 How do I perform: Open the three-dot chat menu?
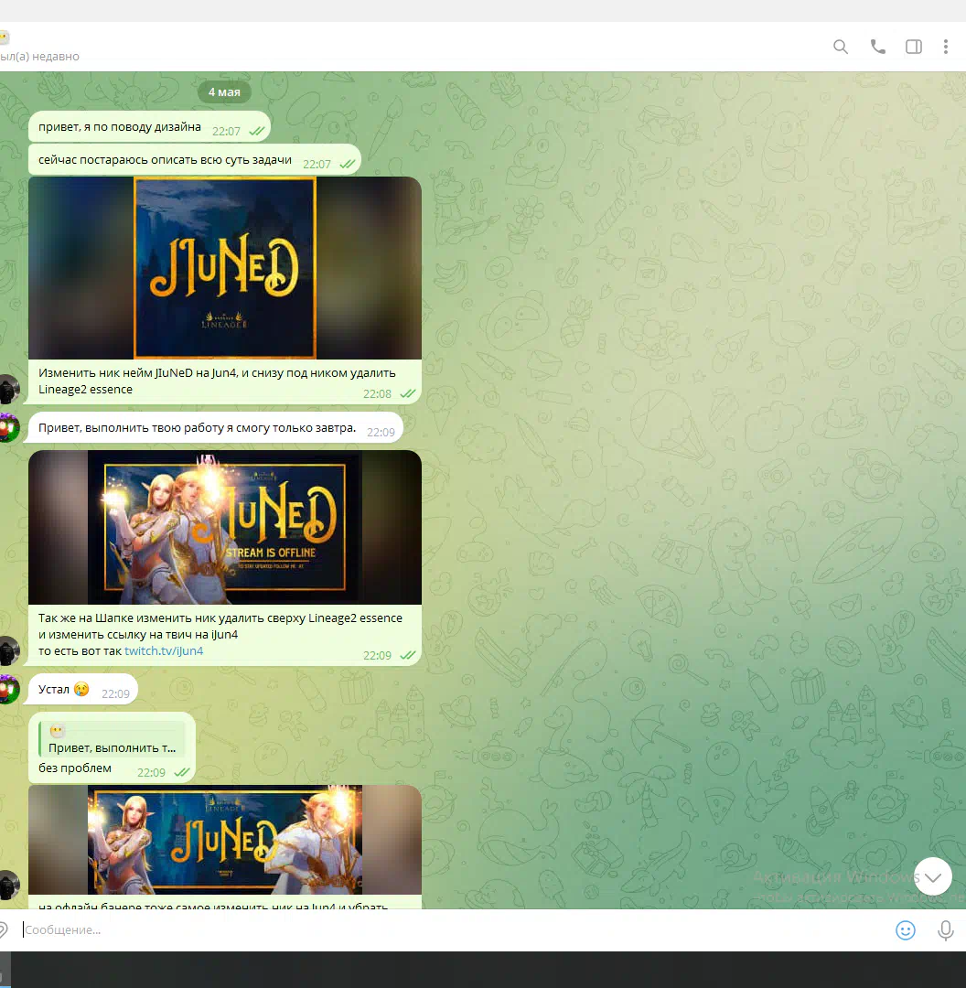pyautogui.click(x=945, y=47)
